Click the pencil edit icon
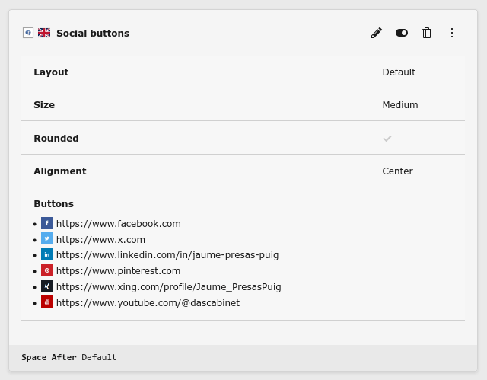The height and width of the screenshot is (380, 487). 377,33
